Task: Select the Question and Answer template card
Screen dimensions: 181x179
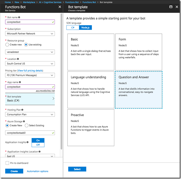Action: pos(139,90)
